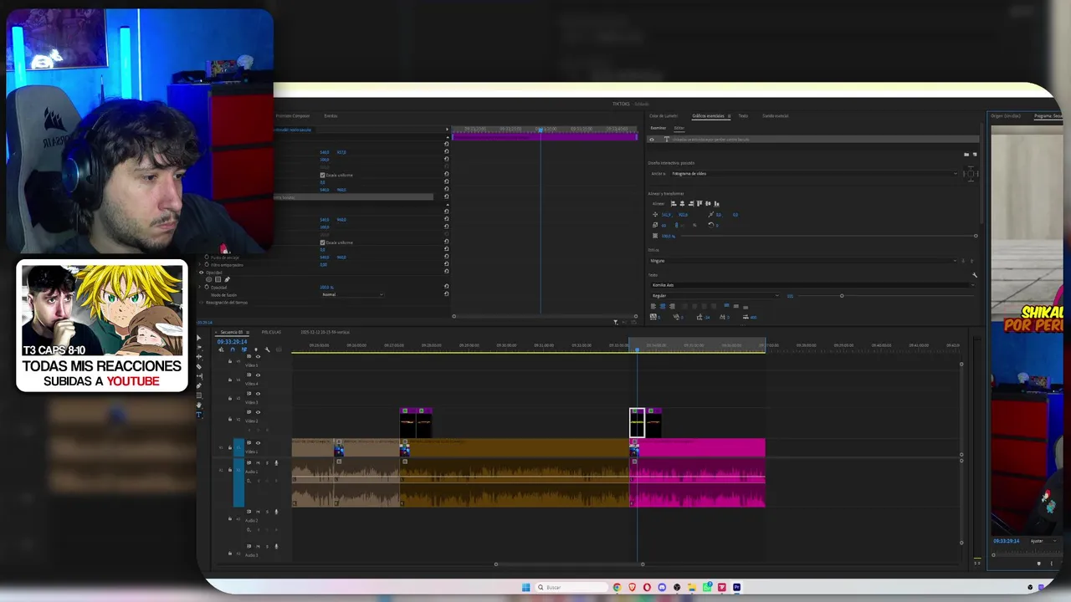The height and width of the screenshot is (602, 1071).
Task: Open the Gráficos esenciales panel menu
Action: [x=729, y=116]
